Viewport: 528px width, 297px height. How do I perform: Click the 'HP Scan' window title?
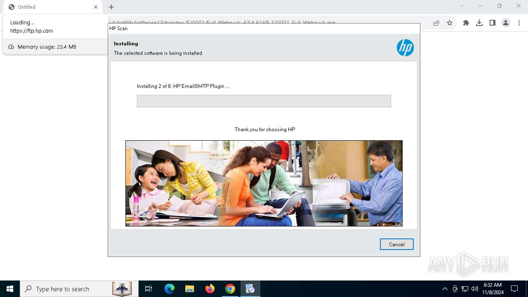tap(118, 28)
